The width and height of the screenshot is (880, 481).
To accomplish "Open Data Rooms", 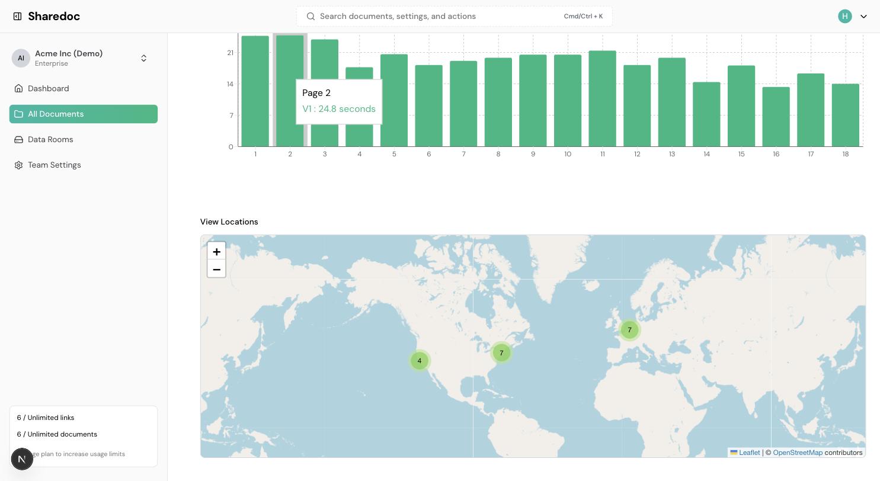I will point(84,140).
